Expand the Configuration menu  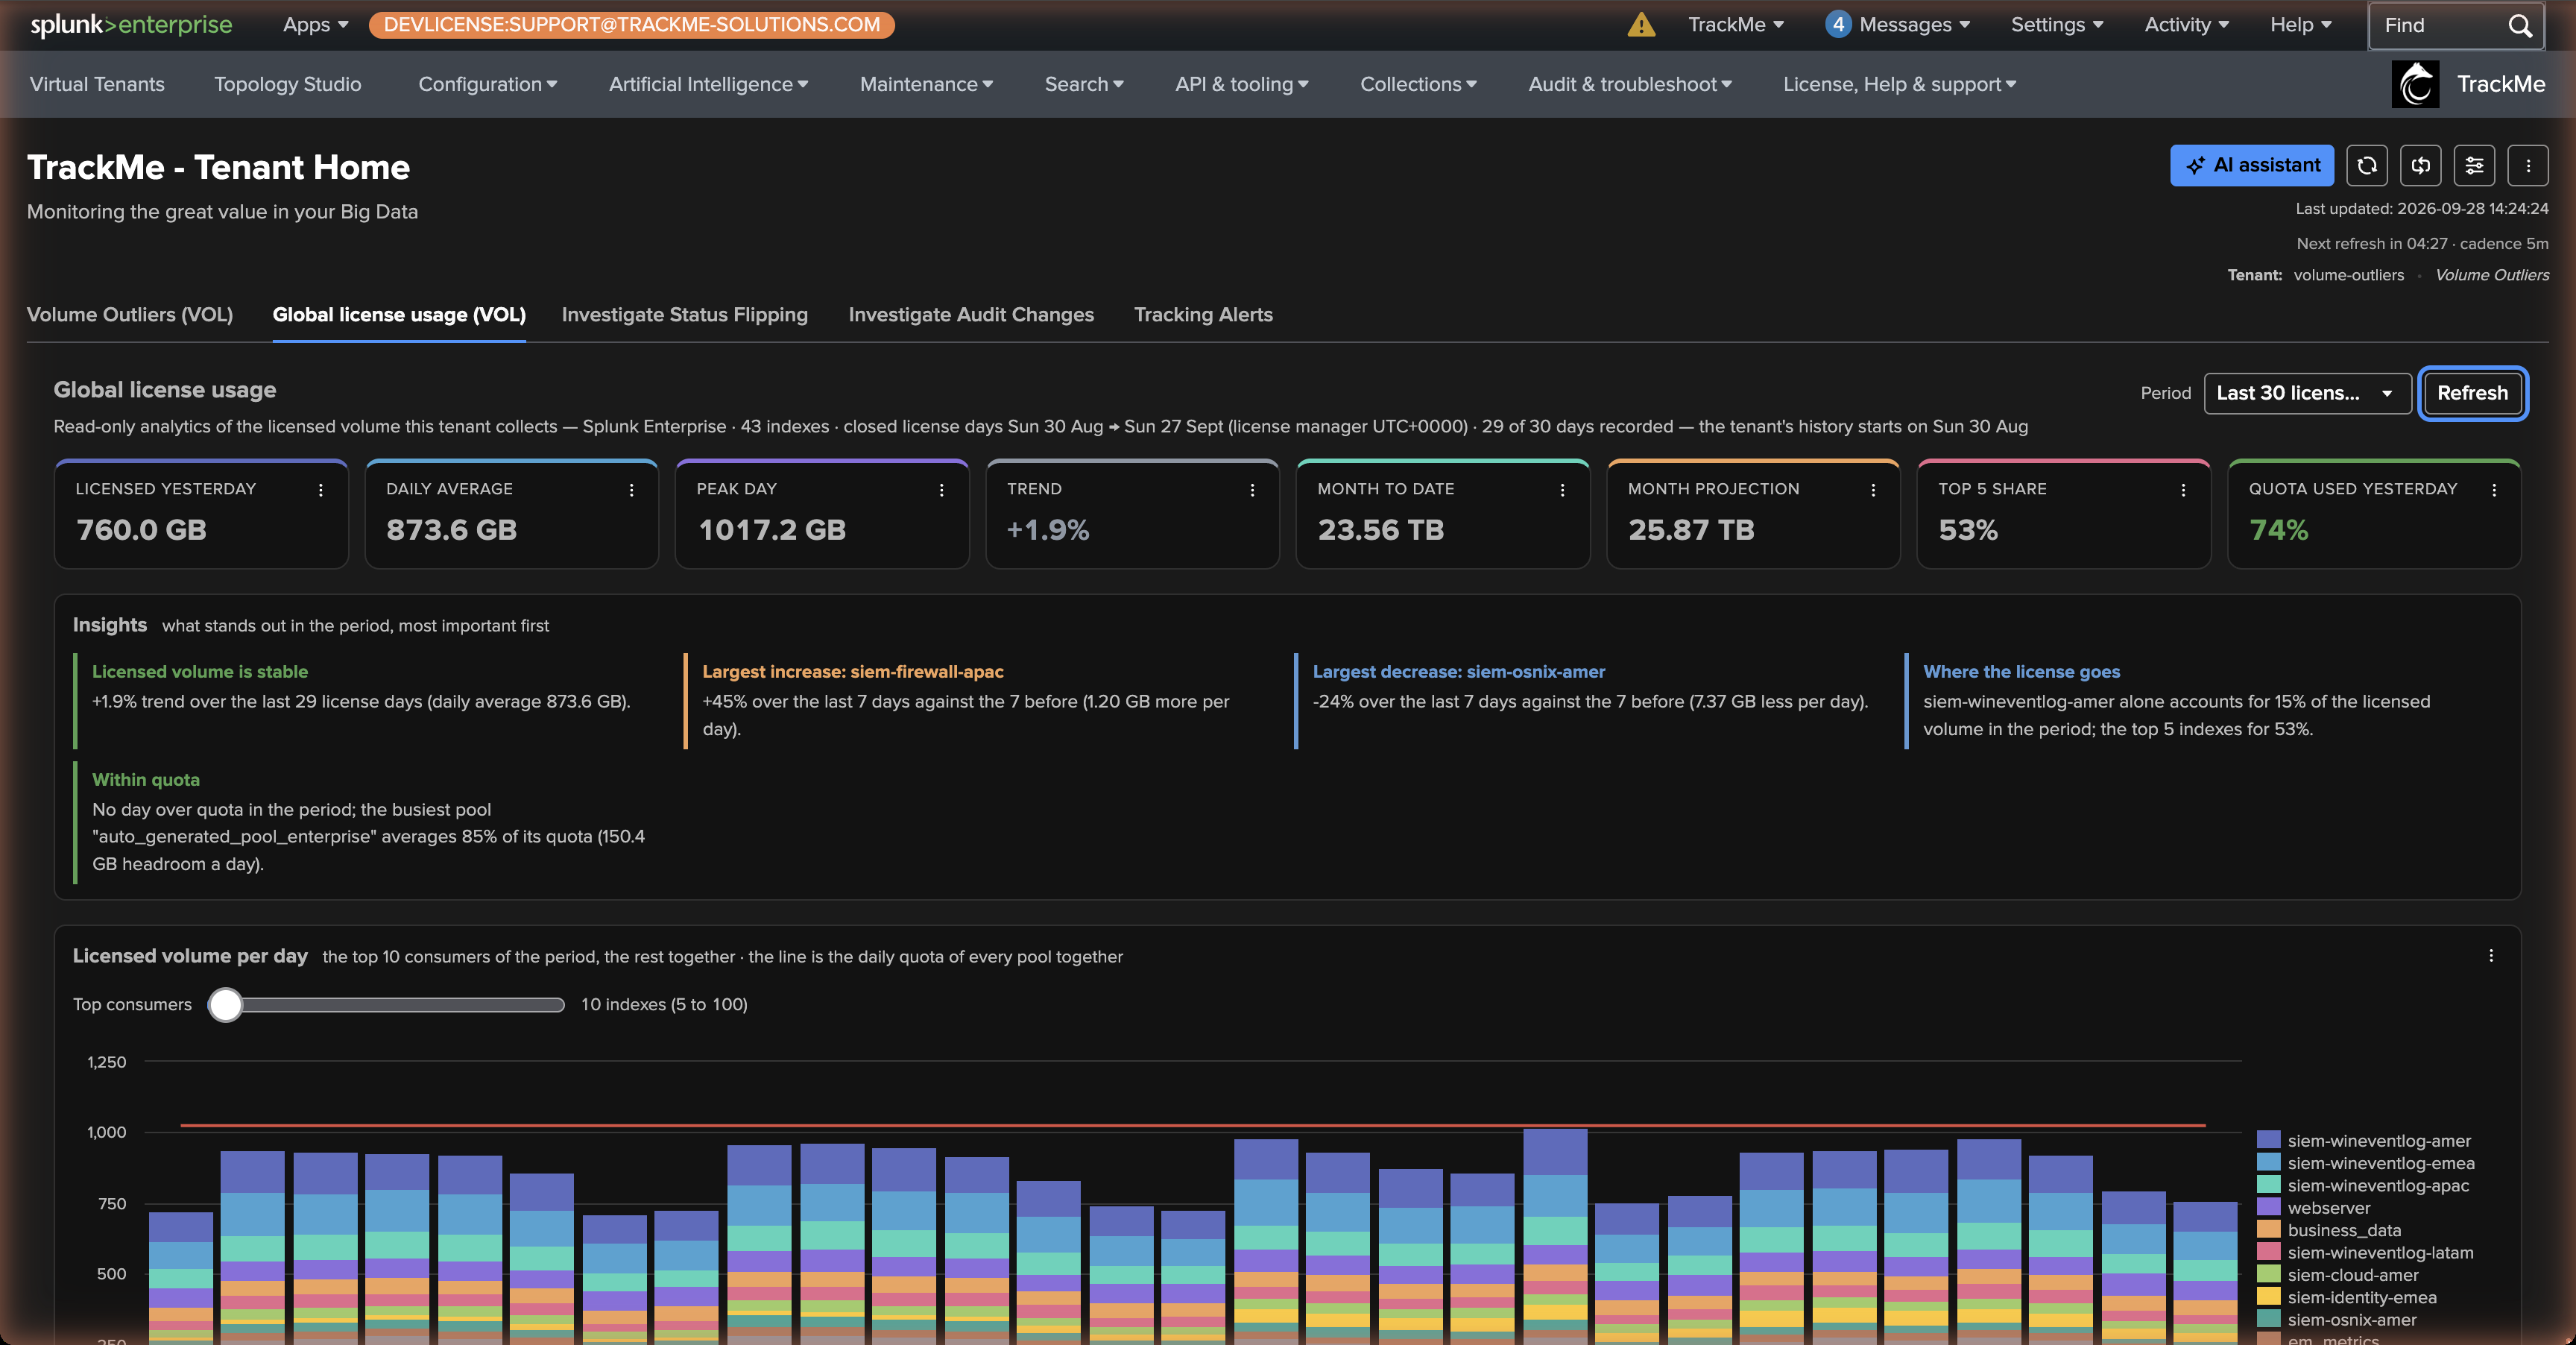pyautogui.click(x=488, y=84)
